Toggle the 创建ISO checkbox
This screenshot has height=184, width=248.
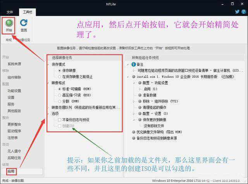[59, 126]
